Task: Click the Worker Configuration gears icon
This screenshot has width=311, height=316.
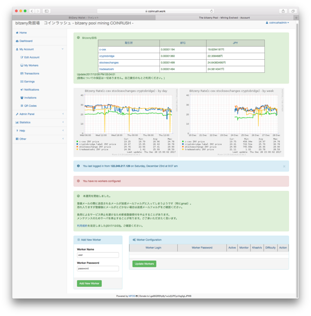Action: (134, 240)
